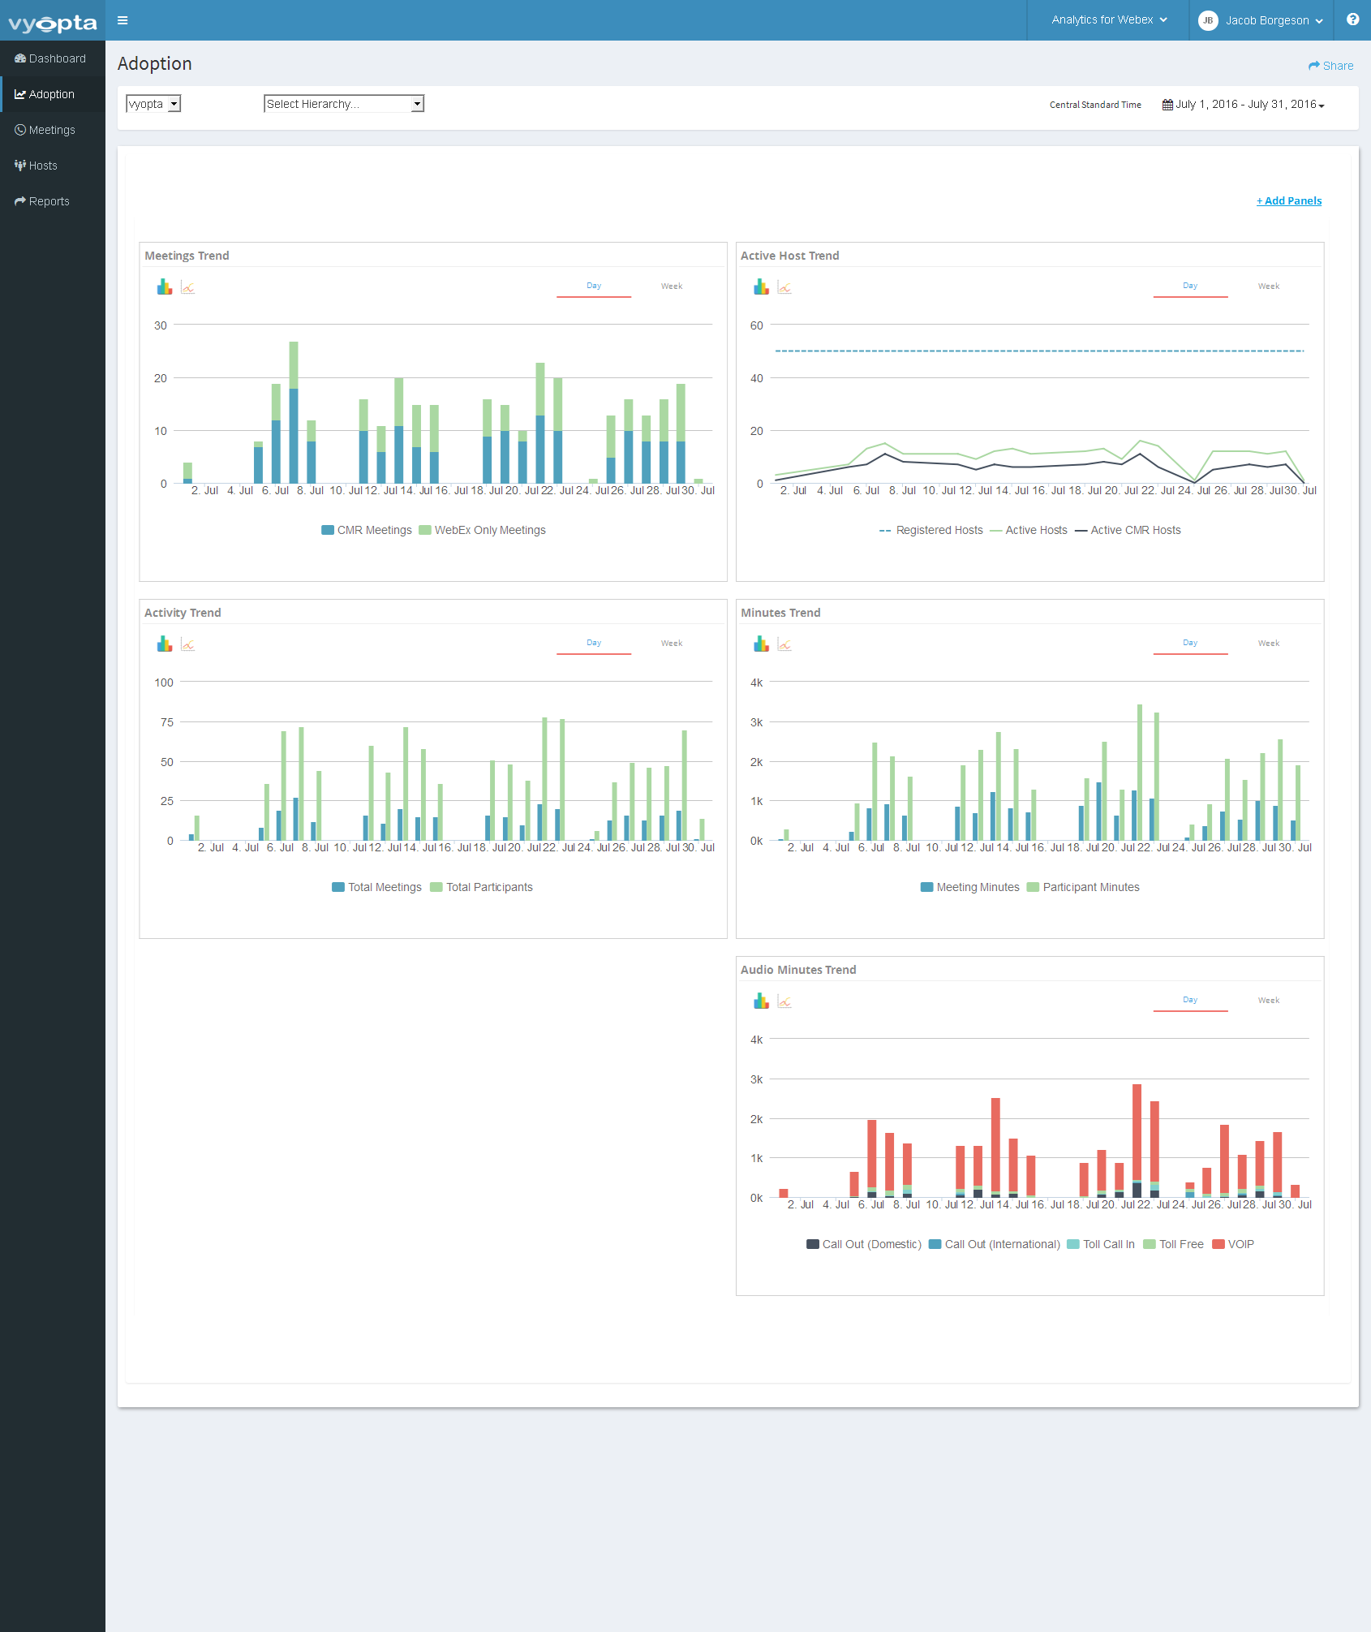Expand the Analytics for Webex menu

(1109, 20)
